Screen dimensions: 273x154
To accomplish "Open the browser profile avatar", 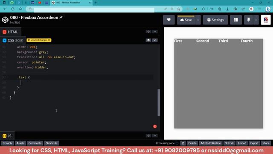I will (251, 9).
